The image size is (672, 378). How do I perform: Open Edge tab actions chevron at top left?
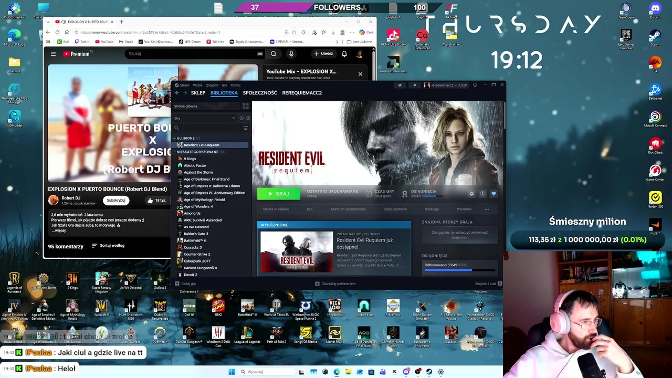tap(47, 22)
